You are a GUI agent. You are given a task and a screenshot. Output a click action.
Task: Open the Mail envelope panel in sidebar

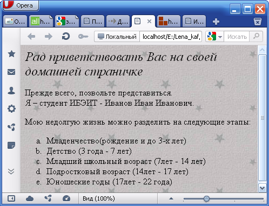pos(11,72)
